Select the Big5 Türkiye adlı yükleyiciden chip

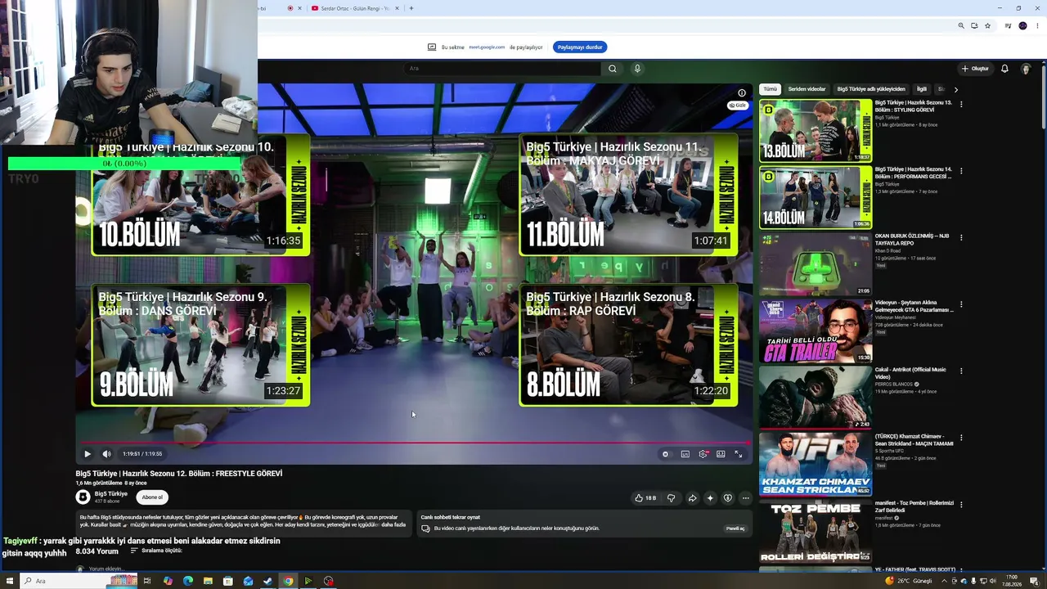coord(871,89)
